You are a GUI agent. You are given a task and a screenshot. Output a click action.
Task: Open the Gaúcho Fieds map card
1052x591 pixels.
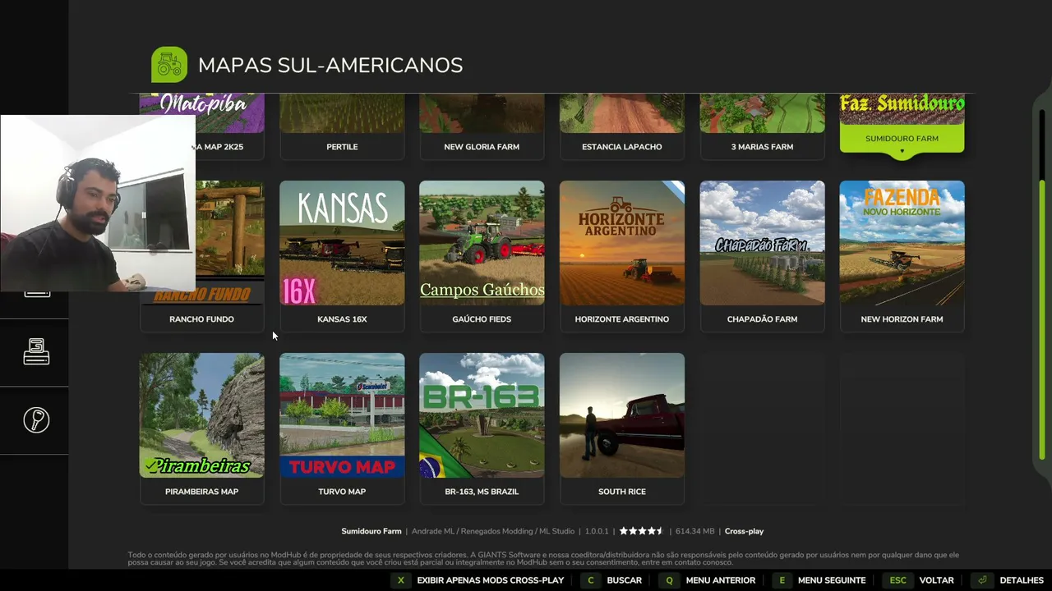(x=482, y=256)
